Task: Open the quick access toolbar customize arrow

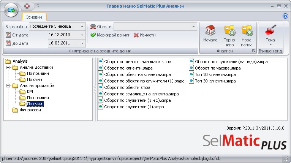Action: (x=38, y=6)
